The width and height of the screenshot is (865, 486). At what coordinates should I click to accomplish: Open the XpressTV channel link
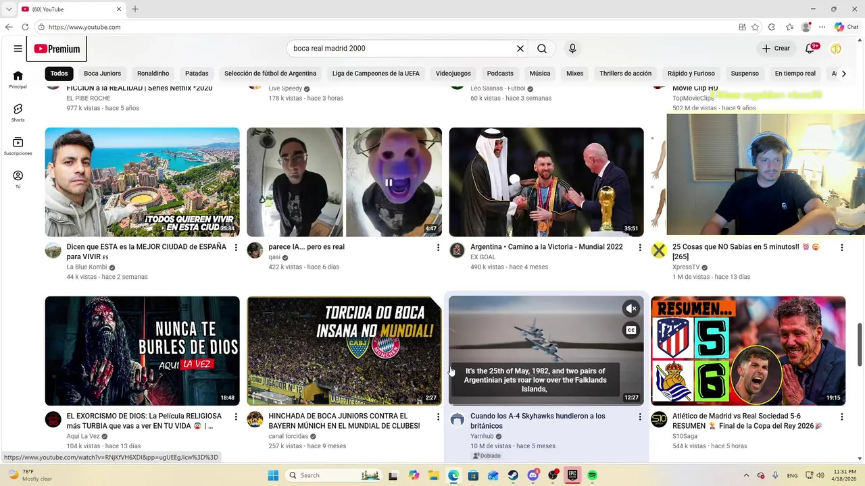coord(686,267)
